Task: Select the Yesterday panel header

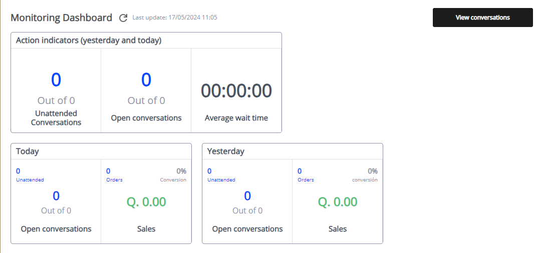Action: click(225, 151)
